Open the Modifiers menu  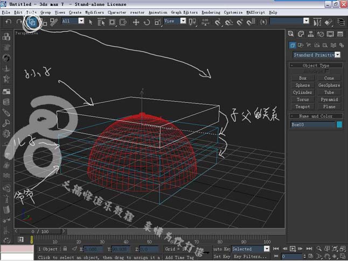point(95,12)
